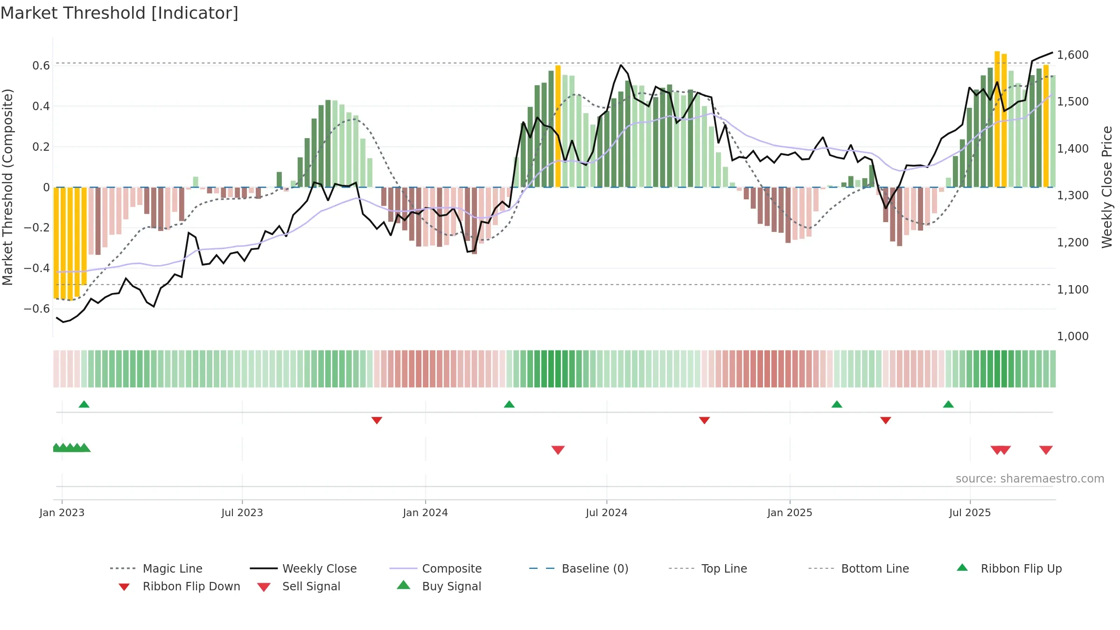
Task: Toggle Top Line in the legend
Action: 708,568
